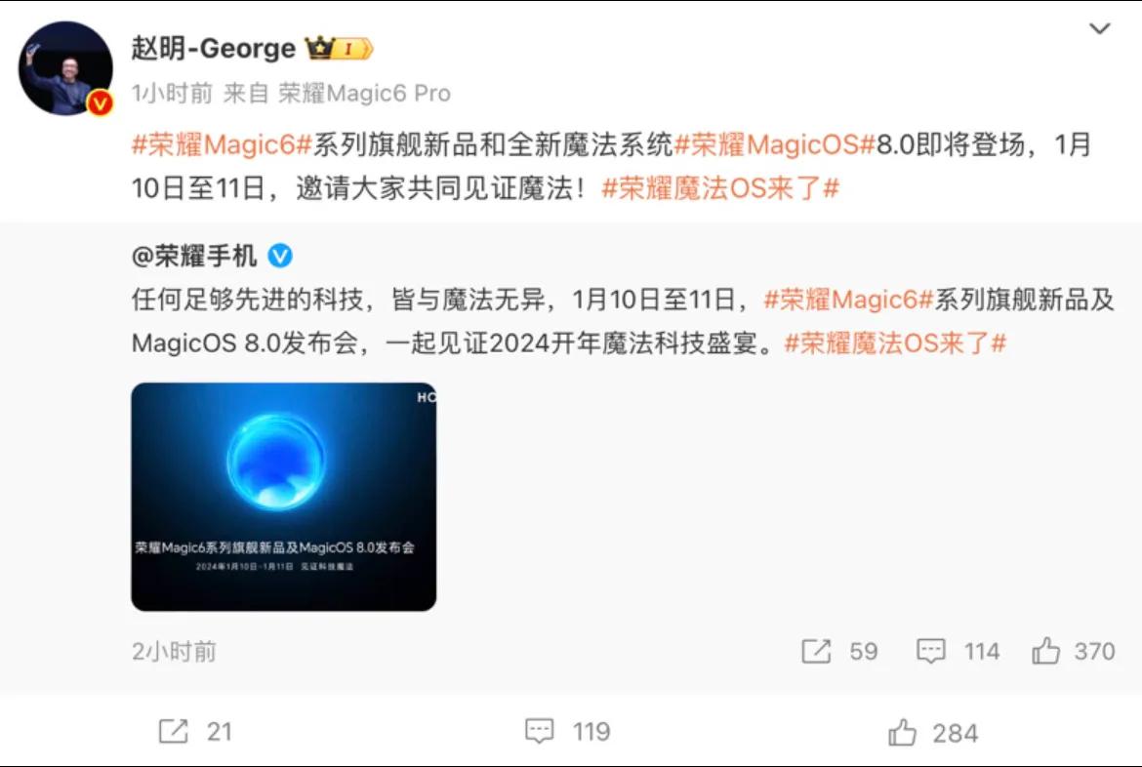The height and width of the screenshot is (767, 1142).
Task: Open the main post's comments showing 119
Action: (540, 731)
